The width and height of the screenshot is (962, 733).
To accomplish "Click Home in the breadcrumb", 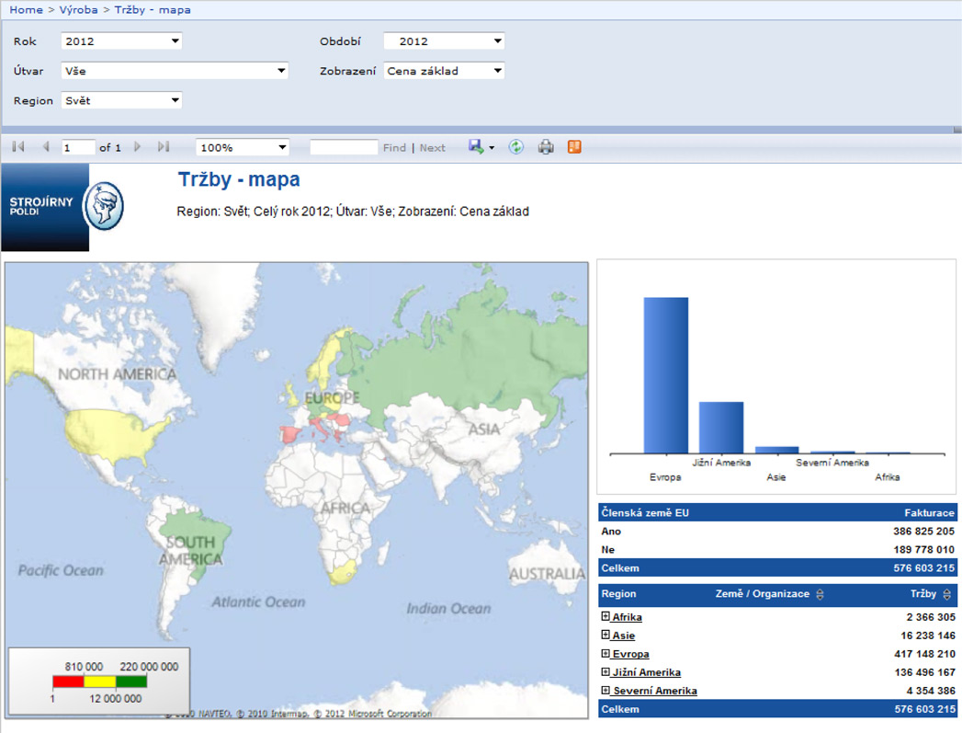I will pyautogui.click(x=26, y=9).
